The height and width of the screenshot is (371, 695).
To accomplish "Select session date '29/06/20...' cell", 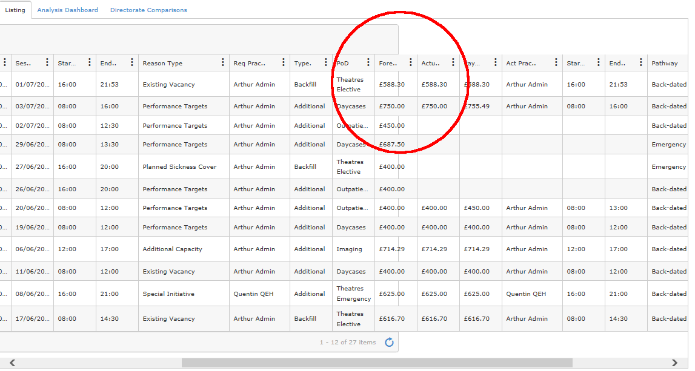I will 32,144.
